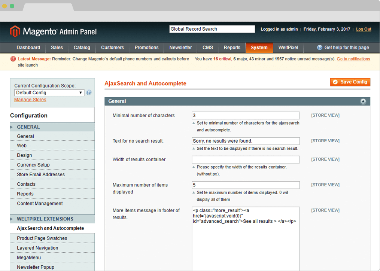Open the Promotions menu
Image resolution: width=380 pixels, height=271 pixels.
coord(147,48)
